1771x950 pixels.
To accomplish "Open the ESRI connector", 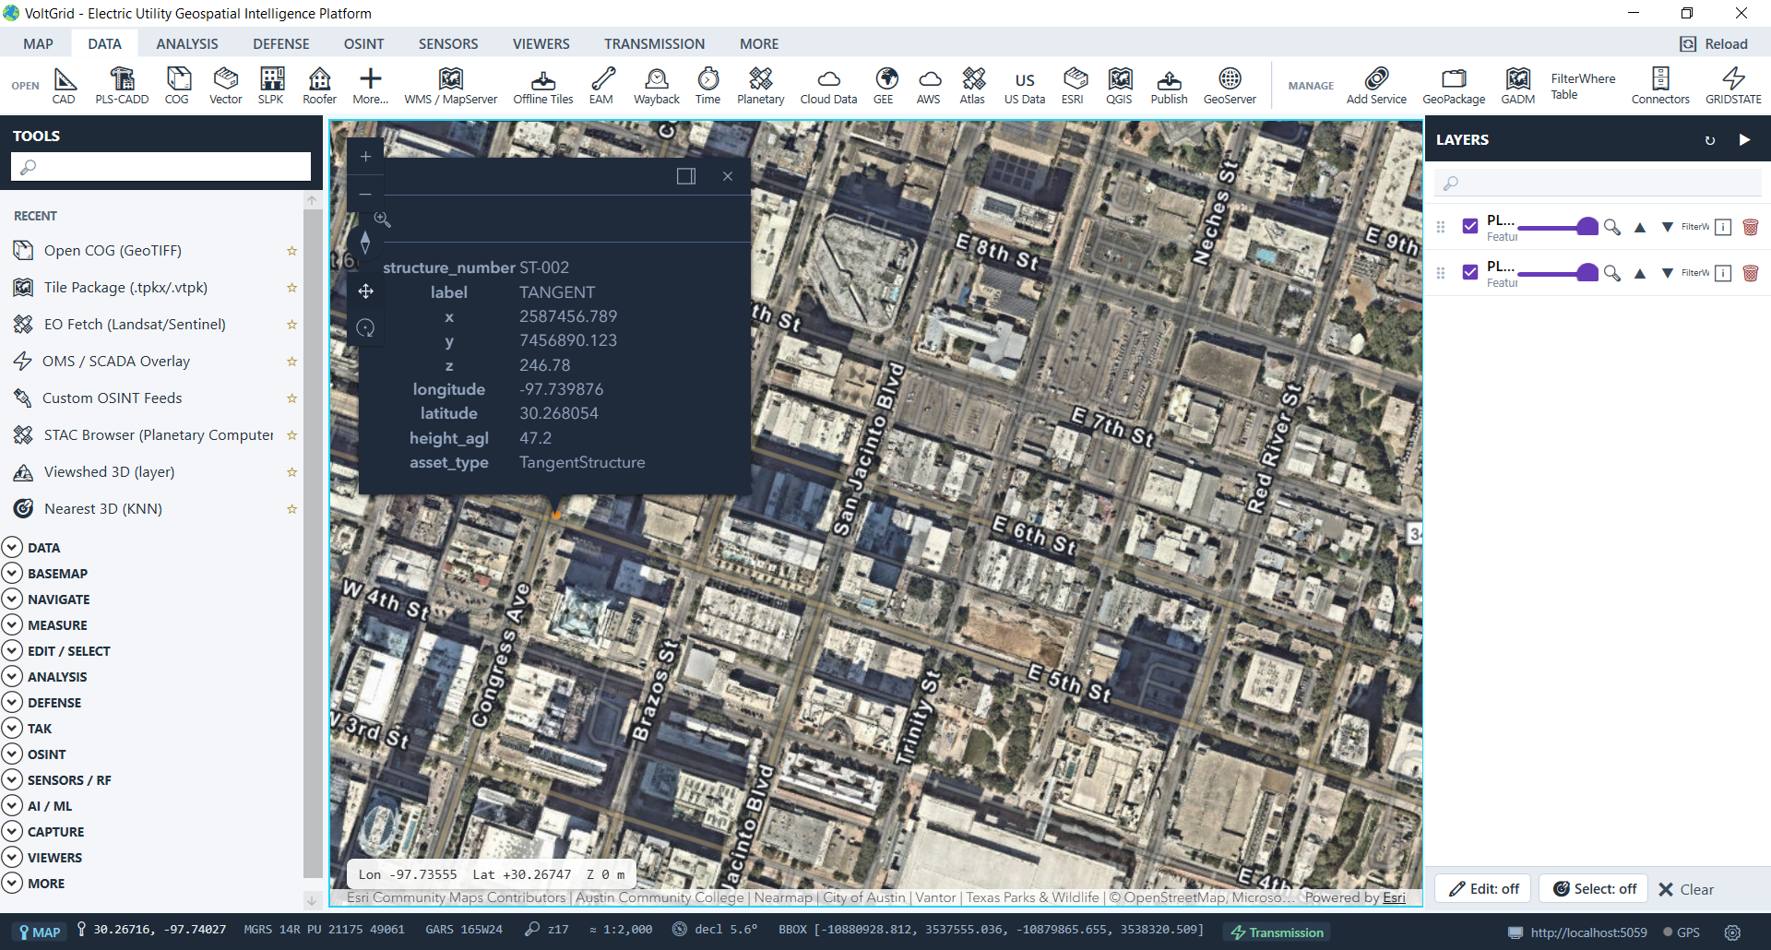I will point(1073,86).
